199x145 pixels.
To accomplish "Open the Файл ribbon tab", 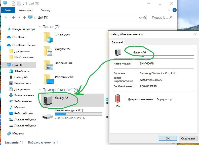I will [x=8, y=10].
